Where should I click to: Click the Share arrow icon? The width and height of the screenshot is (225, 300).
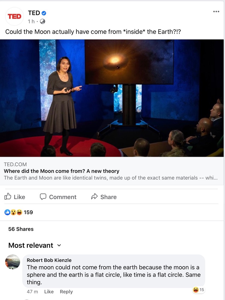click(94, 196)
